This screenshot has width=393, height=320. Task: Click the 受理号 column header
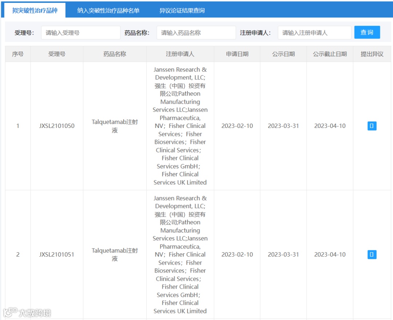coord(57,54)
